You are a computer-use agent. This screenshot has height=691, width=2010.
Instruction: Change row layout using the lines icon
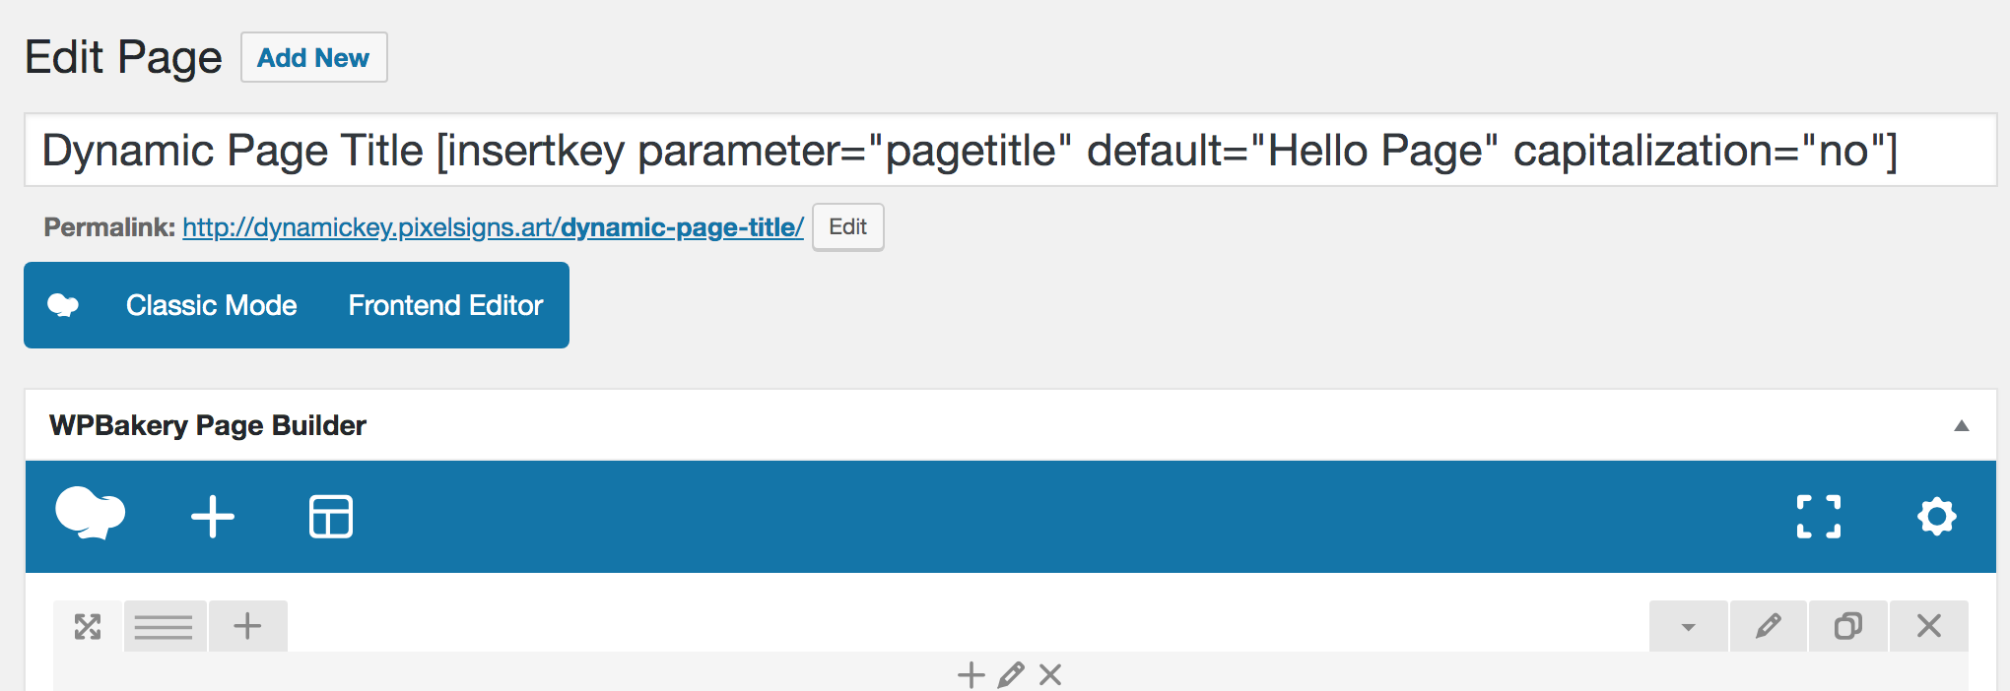coord(164,626)
